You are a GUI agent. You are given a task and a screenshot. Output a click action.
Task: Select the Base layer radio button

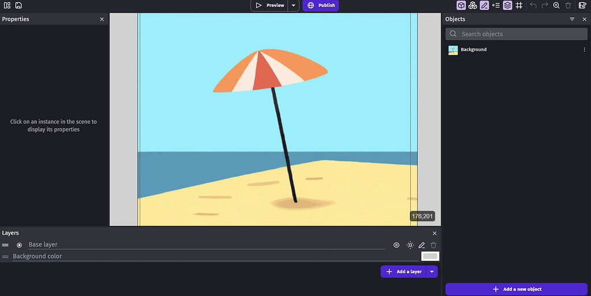click(19, 245)
